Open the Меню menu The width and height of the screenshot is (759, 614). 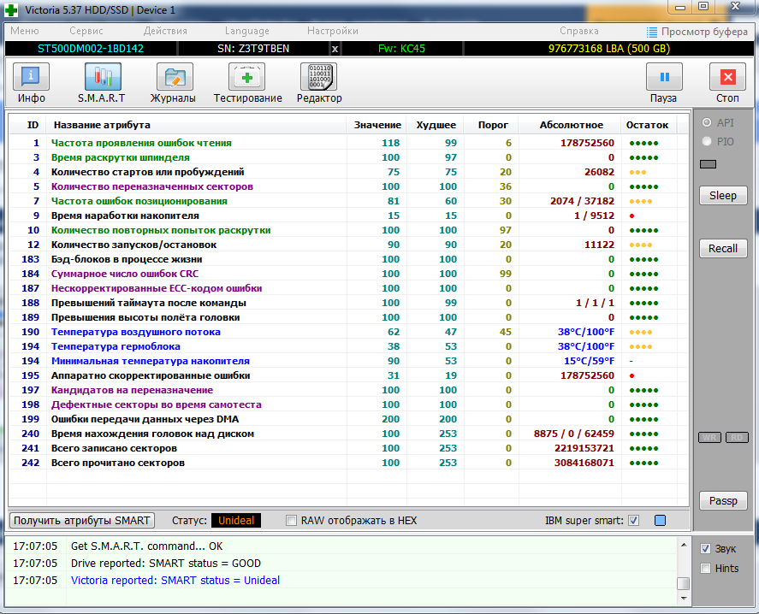[x=25, y=31]
